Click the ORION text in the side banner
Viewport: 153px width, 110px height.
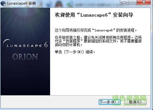(25, 57)
